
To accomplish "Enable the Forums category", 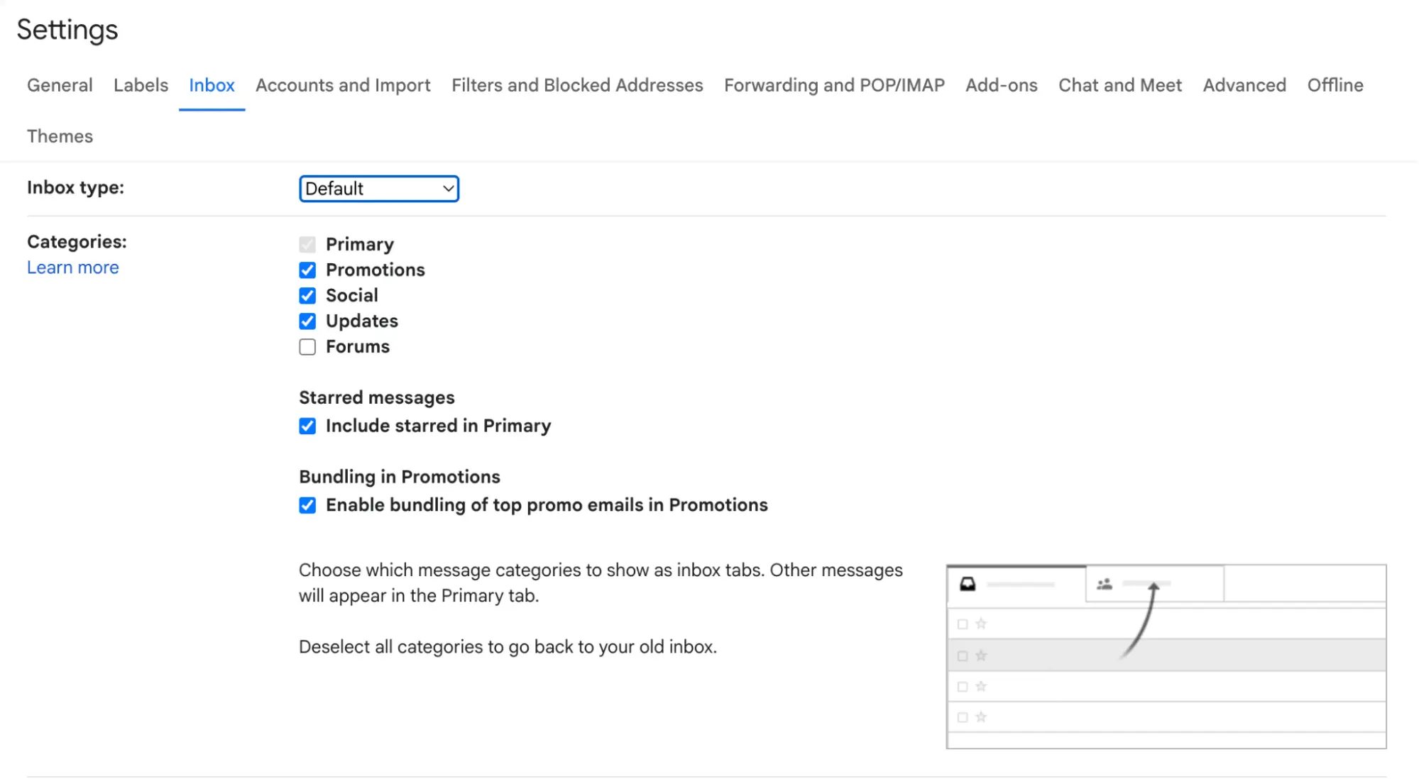I will pos(307,346).
